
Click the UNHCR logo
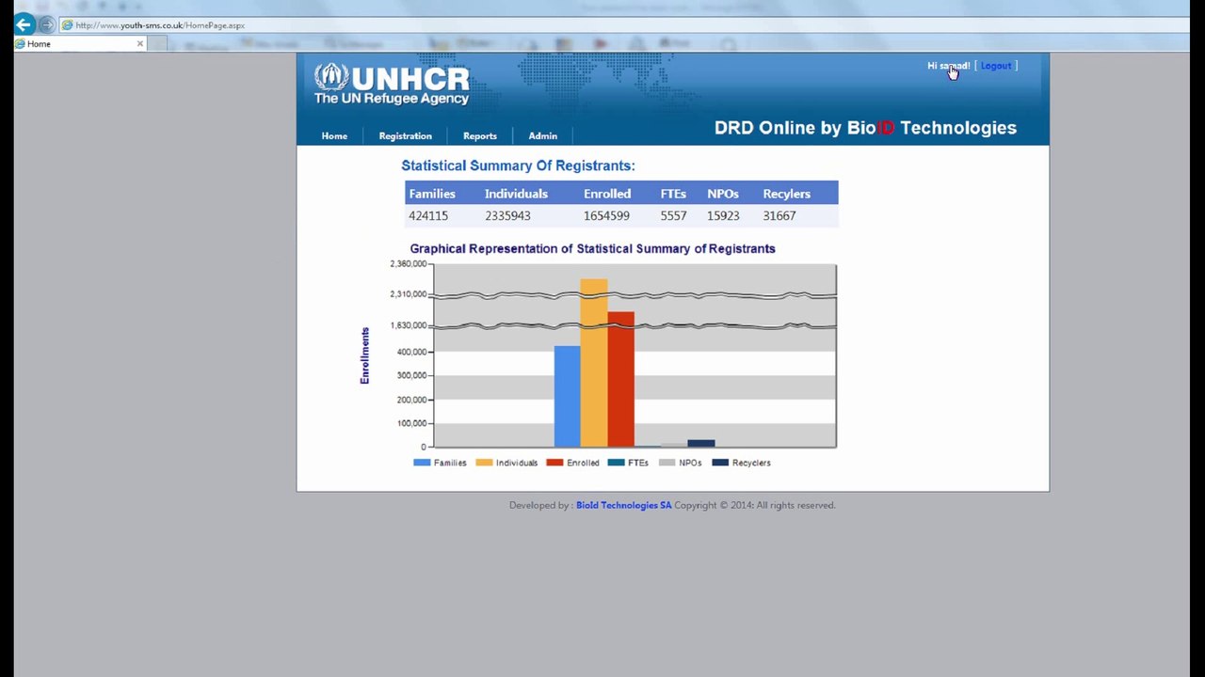click(x=392, y=84)
